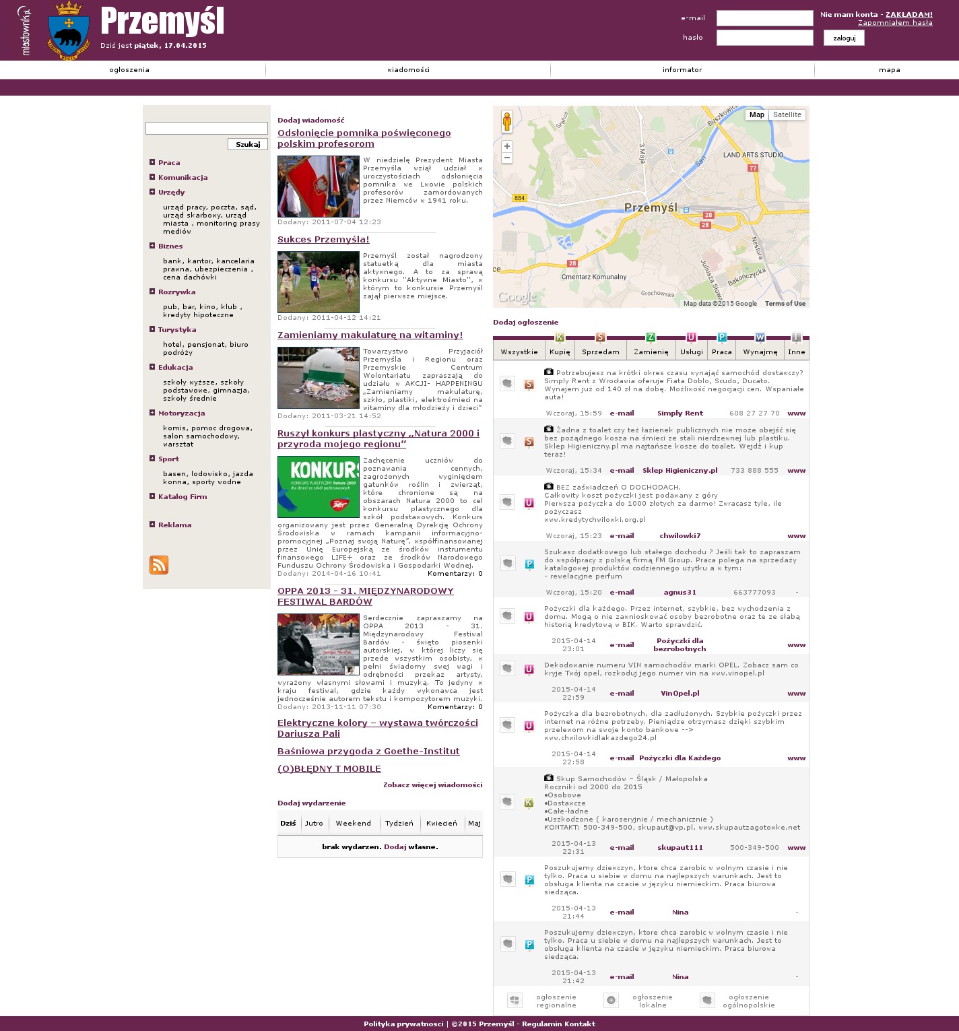Click the Google logo on the map
Screen dimensions: 959x1031
517,297
